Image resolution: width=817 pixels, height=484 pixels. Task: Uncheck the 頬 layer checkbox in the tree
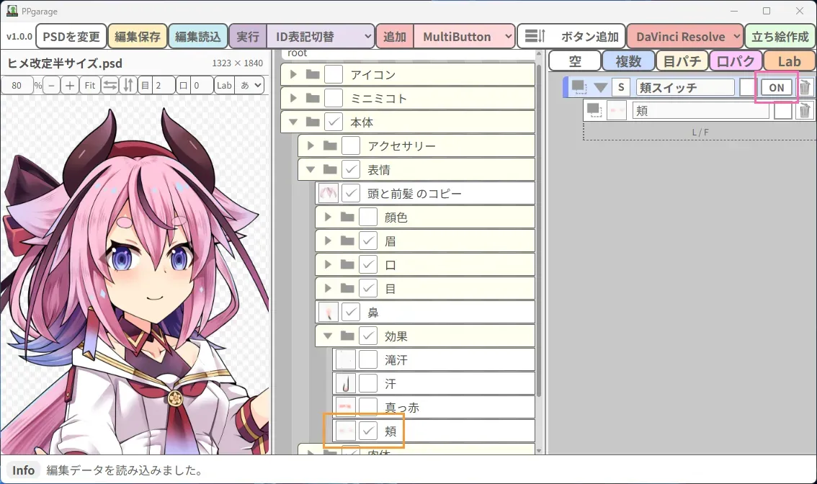[368, 431]
